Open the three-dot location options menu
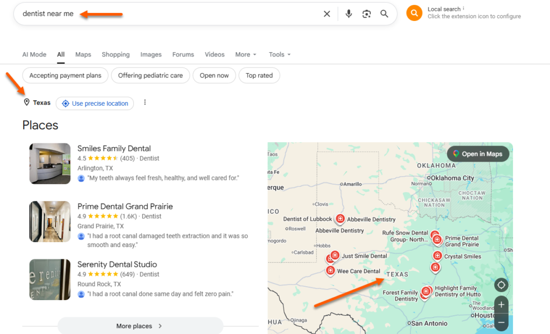Screen dimensions: 550x334 click(x=145, y=103)
